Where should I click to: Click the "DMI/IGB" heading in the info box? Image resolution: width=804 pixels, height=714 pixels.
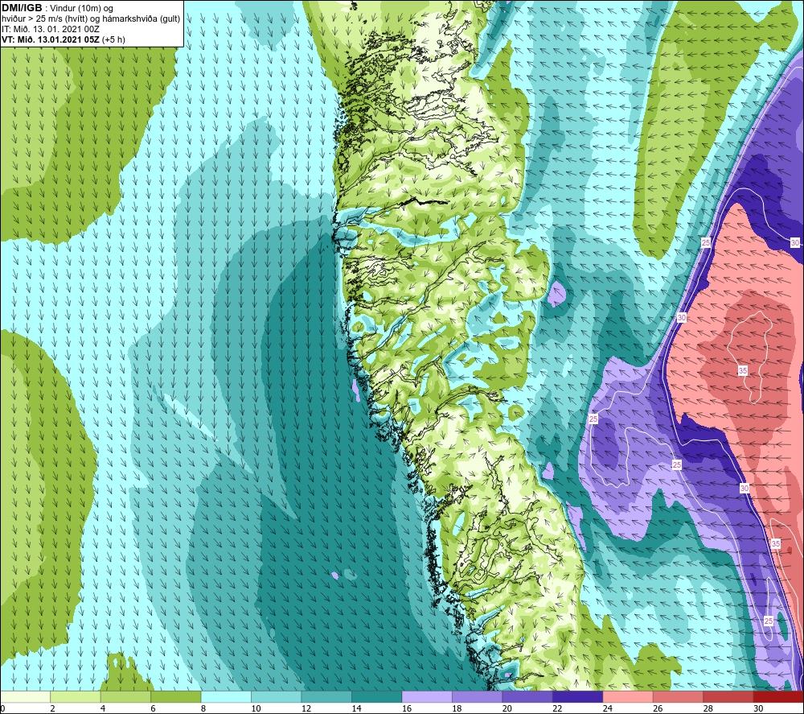pos(22,8)
